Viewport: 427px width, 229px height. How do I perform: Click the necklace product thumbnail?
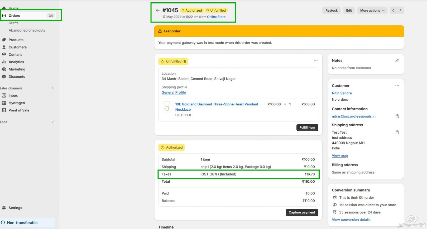(x=167, y=107)
